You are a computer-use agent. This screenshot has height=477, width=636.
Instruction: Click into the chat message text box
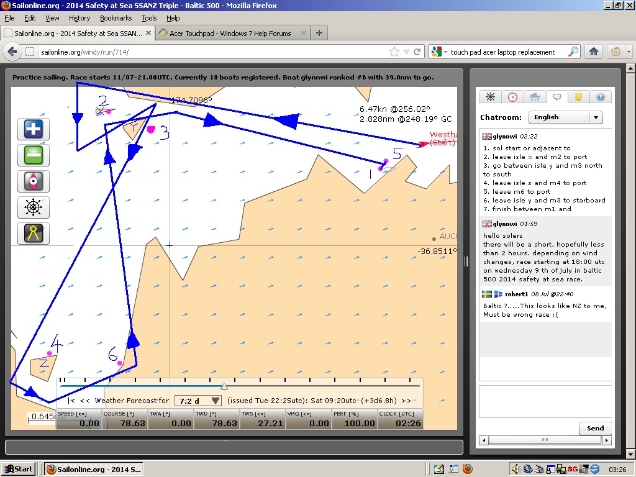pyautogui.click(x=545, y=401)
